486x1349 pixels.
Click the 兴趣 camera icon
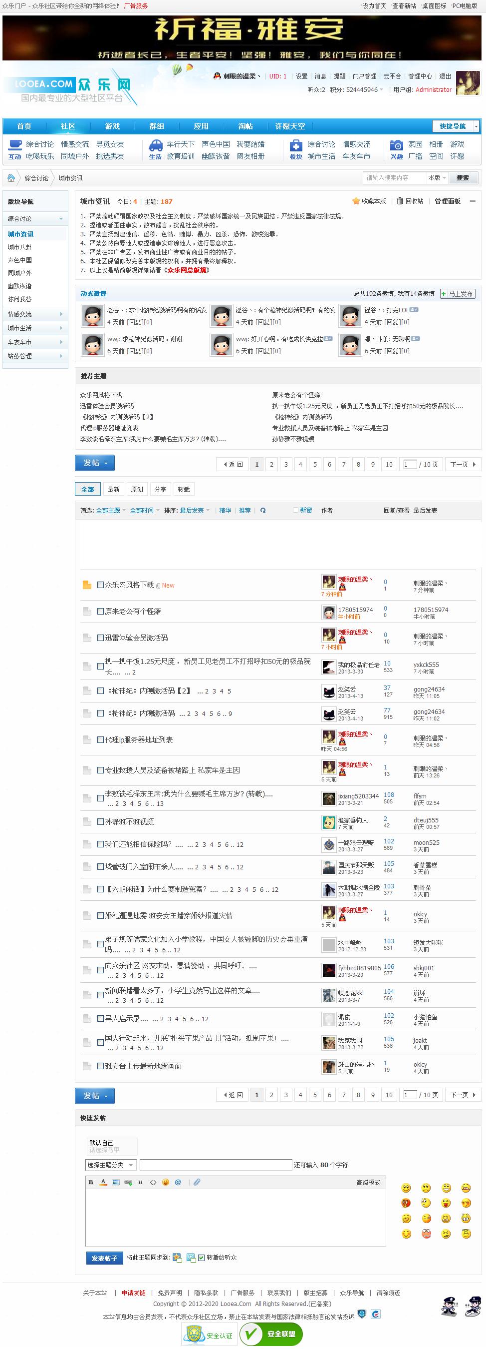tap(397, 145)
